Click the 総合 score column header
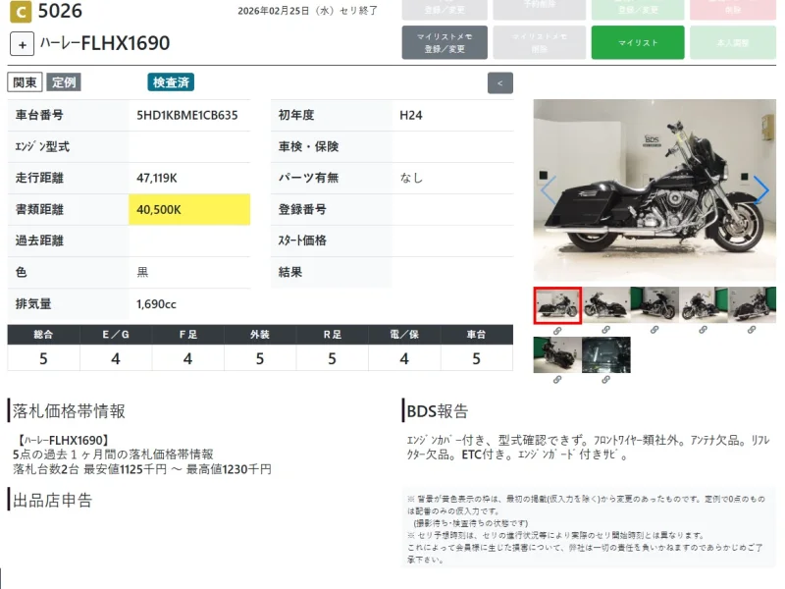 click(x=43, y=335)
